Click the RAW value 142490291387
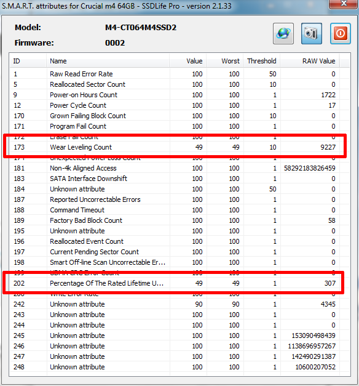This screenshot has height=386, width=359. (314, 356)
